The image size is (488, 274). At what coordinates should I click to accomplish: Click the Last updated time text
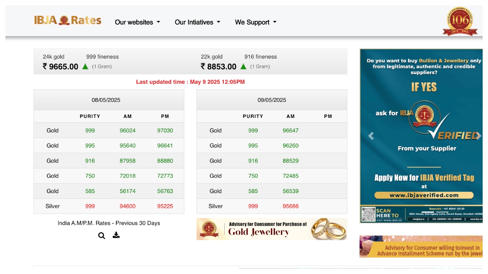190,82
